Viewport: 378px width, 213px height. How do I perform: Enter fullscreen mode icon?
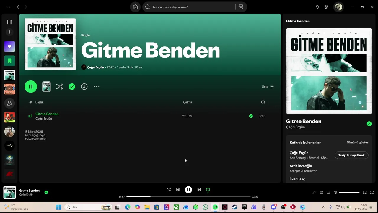[372, 192]
